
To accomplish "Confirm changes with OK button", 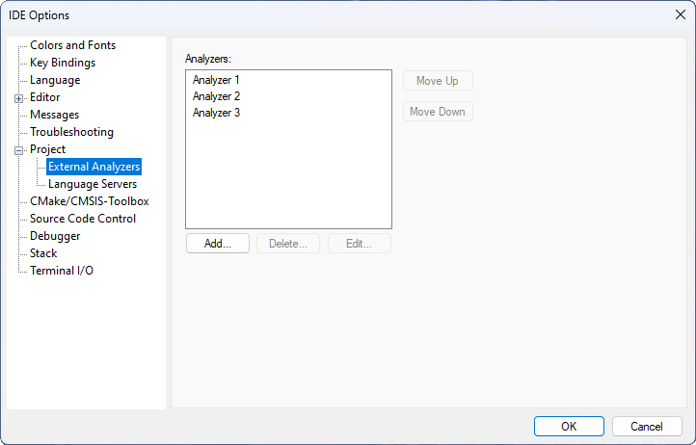I will coord(569,427).
